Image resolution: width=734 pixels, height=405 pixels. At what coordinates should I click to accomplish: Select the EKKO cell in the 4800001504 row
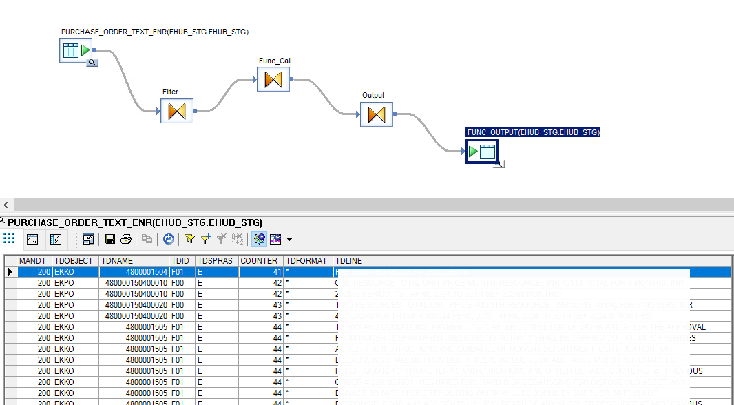click(75, 272)
